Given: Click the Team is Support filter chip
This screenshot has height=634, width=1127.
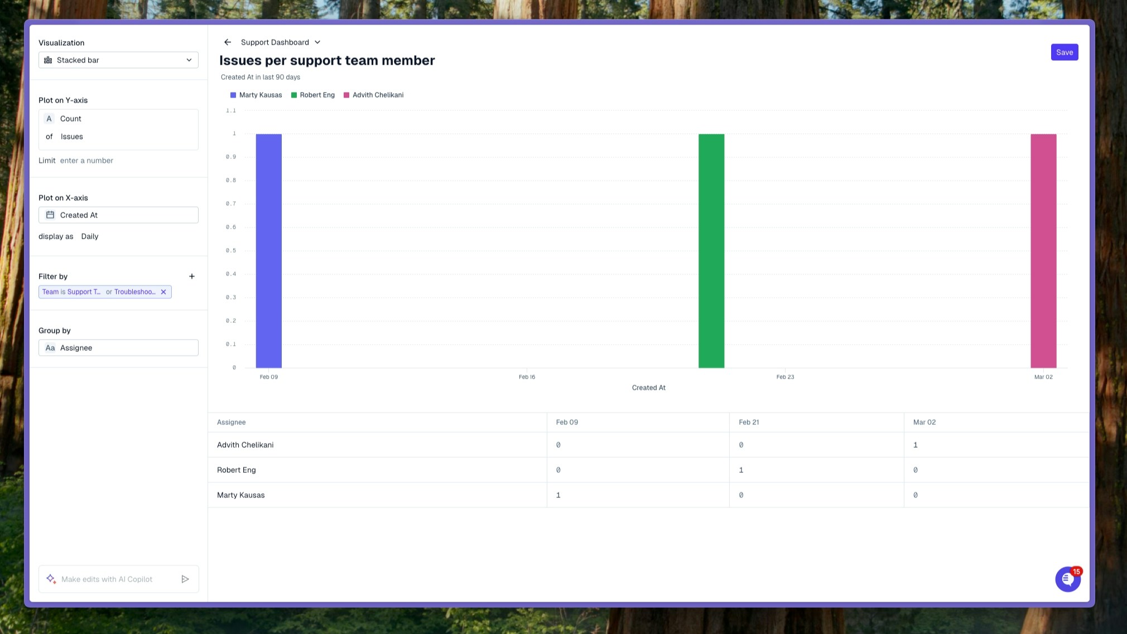Looking at the screenshot, I should (71, 292).
